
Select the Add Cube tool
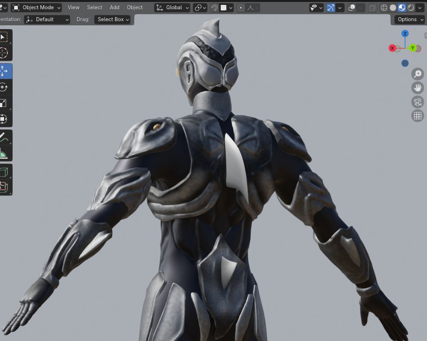[4, 172]
